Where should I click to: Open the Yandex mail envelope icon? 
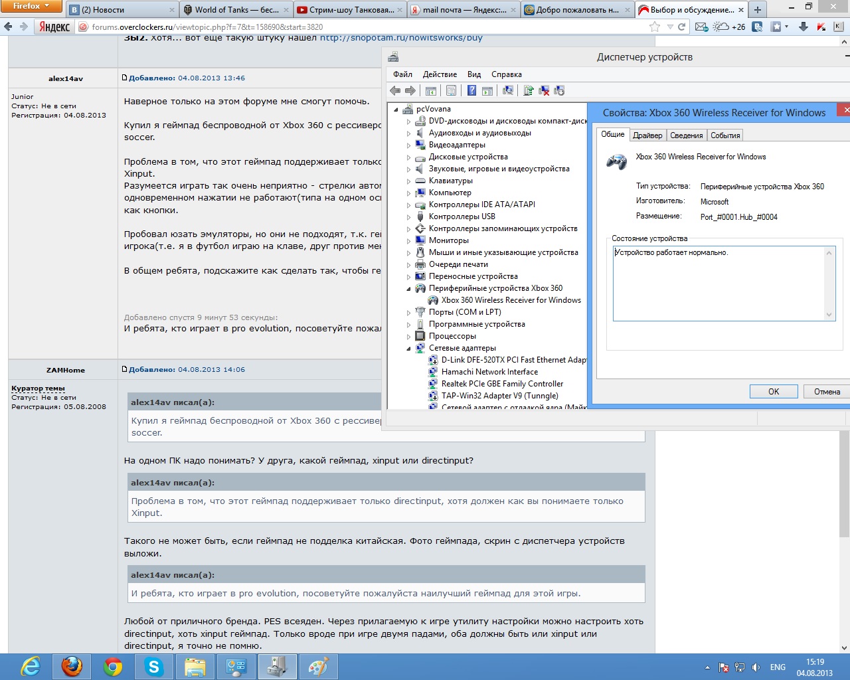pos(701,27)
